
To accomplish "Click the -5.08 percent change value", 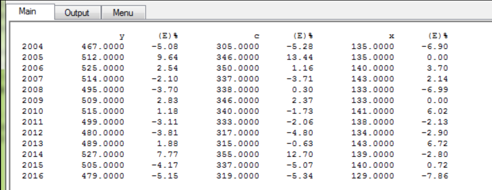I will (165, 47).
